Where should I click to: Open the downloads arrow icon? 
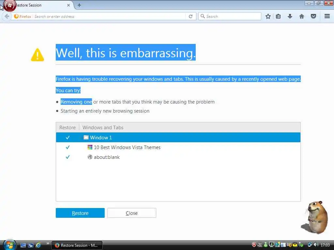[x=290, y=16]
